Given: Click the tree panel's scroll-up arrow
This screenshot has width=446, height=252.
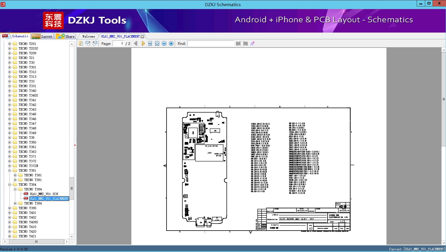Looking at the screenshot, I should coord(72,44).
